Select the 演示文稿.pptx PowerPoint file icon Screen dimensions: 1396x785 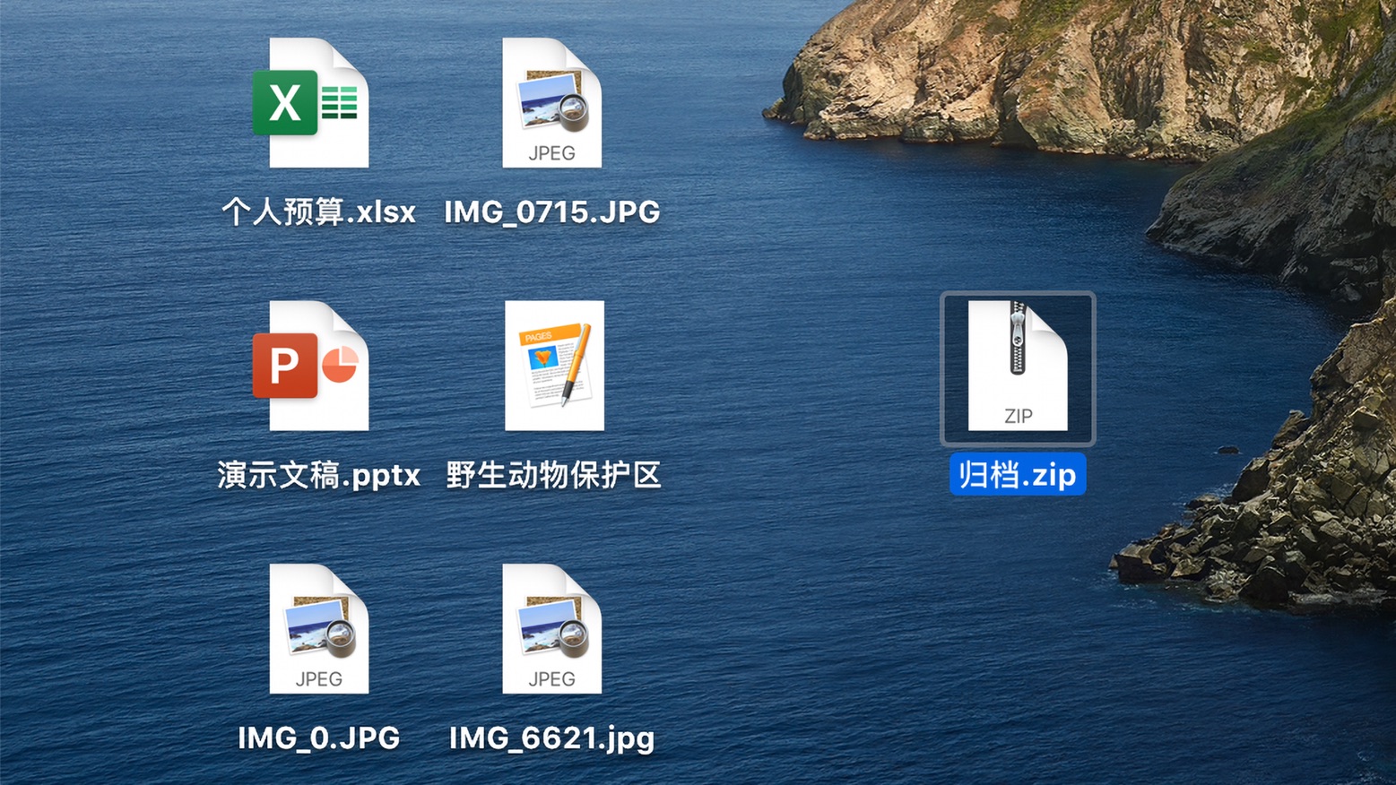pos(311,366)
